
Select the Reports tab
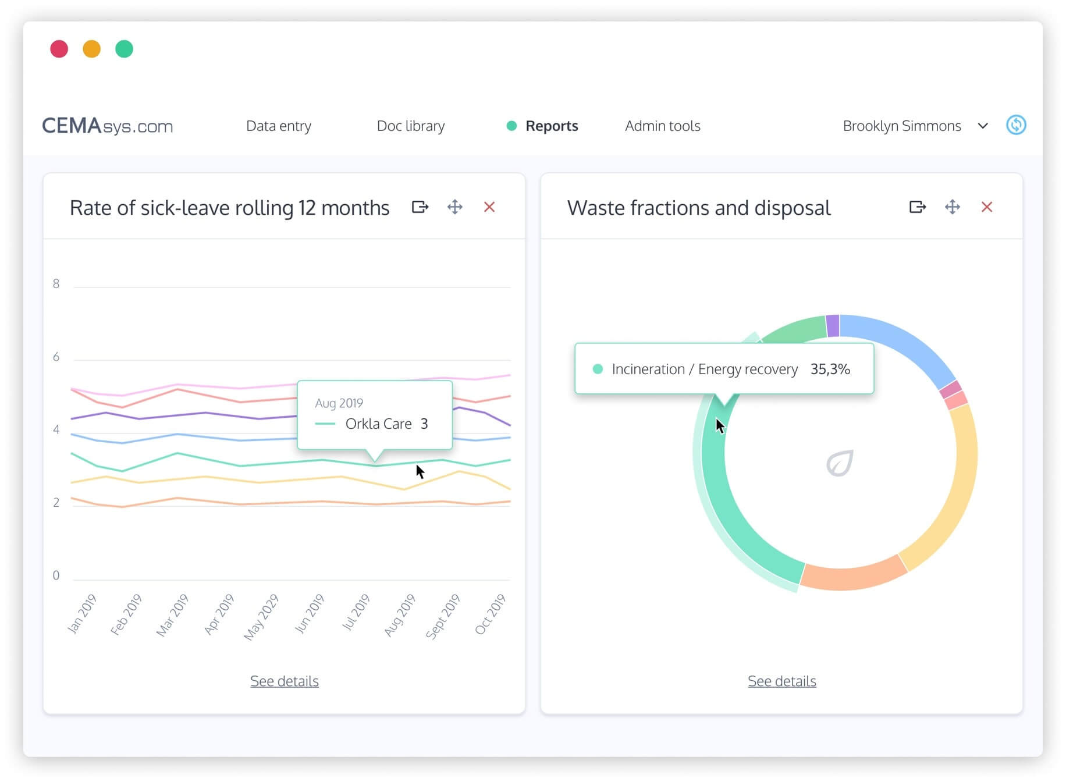tap(551, 126)
